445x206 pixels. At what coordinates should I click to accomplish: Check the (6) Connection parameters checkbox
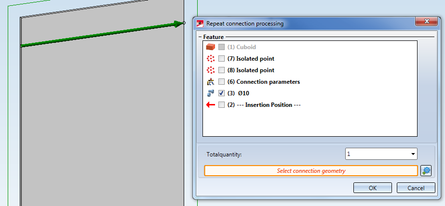pos(222,82)
